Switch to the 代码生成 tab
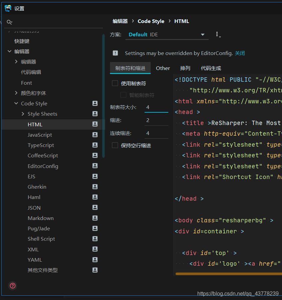Screen dimensions: 282x300 211,68
